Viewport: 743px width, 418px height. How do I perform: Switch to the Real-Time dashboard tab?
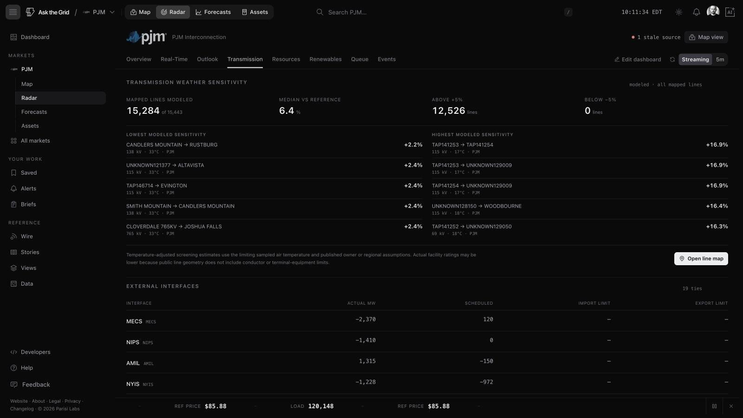pos(174,59)
